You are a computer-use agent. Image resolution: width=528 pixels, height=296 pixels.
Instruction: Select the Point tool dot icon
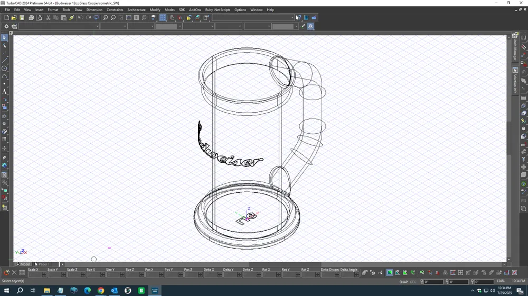(4, 84)
